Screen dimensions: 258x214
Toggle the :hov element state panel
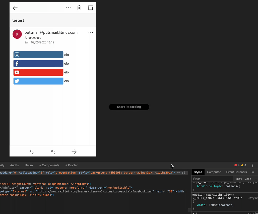[239, 179]
